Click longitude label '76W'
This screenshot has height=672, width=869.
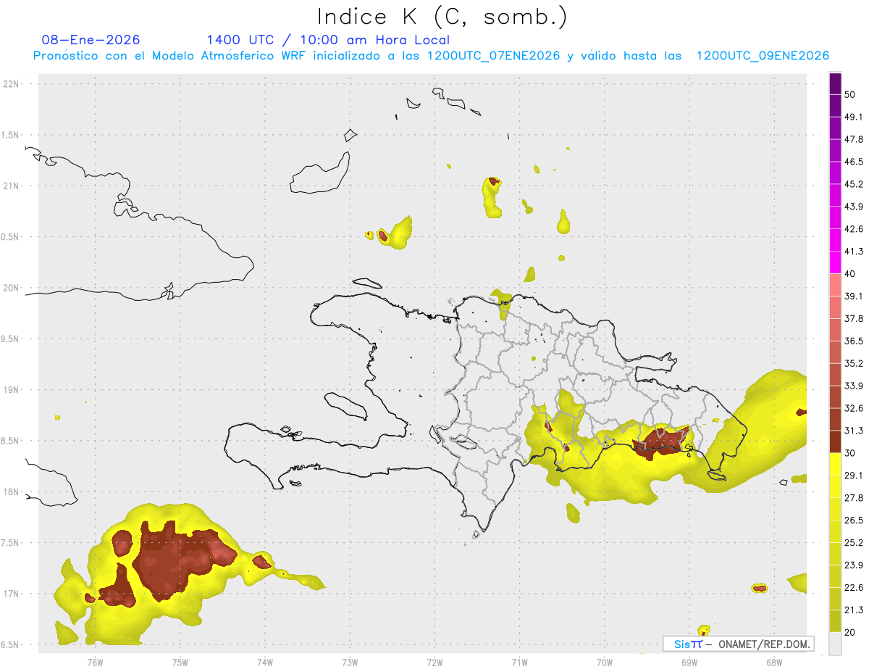[x=95, y=663]
